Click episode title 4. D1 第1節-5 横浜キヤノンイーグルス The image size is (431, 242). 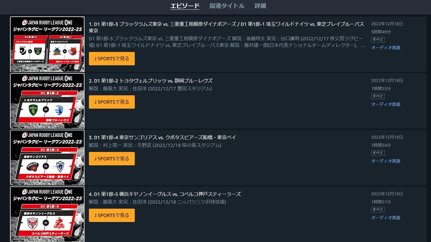pos(165,194)
